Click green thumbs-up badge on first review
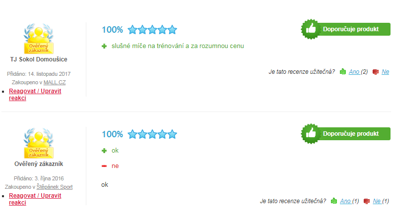Screen dimensions: 393x219 coord(311,29)
